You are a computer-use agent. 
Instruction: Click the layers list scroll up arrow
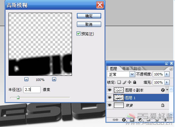click(171, 89)
